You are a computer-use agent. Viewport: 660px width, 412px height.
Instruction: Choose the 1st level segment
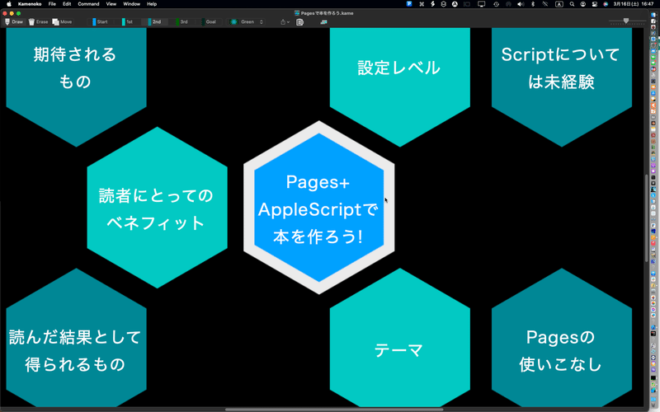click(x=128, y=22)
